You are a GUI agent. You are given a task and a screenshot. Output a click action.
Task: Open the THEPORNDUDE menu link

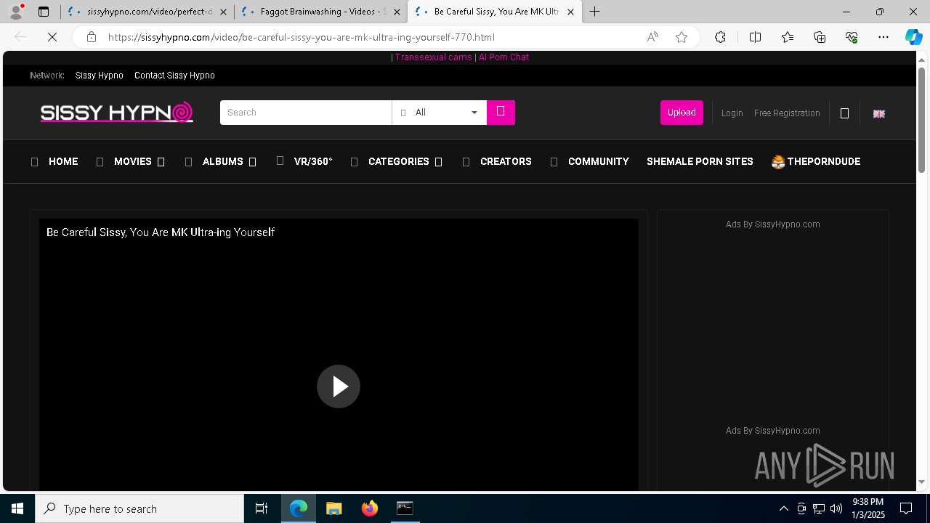[x=816, y=161]
